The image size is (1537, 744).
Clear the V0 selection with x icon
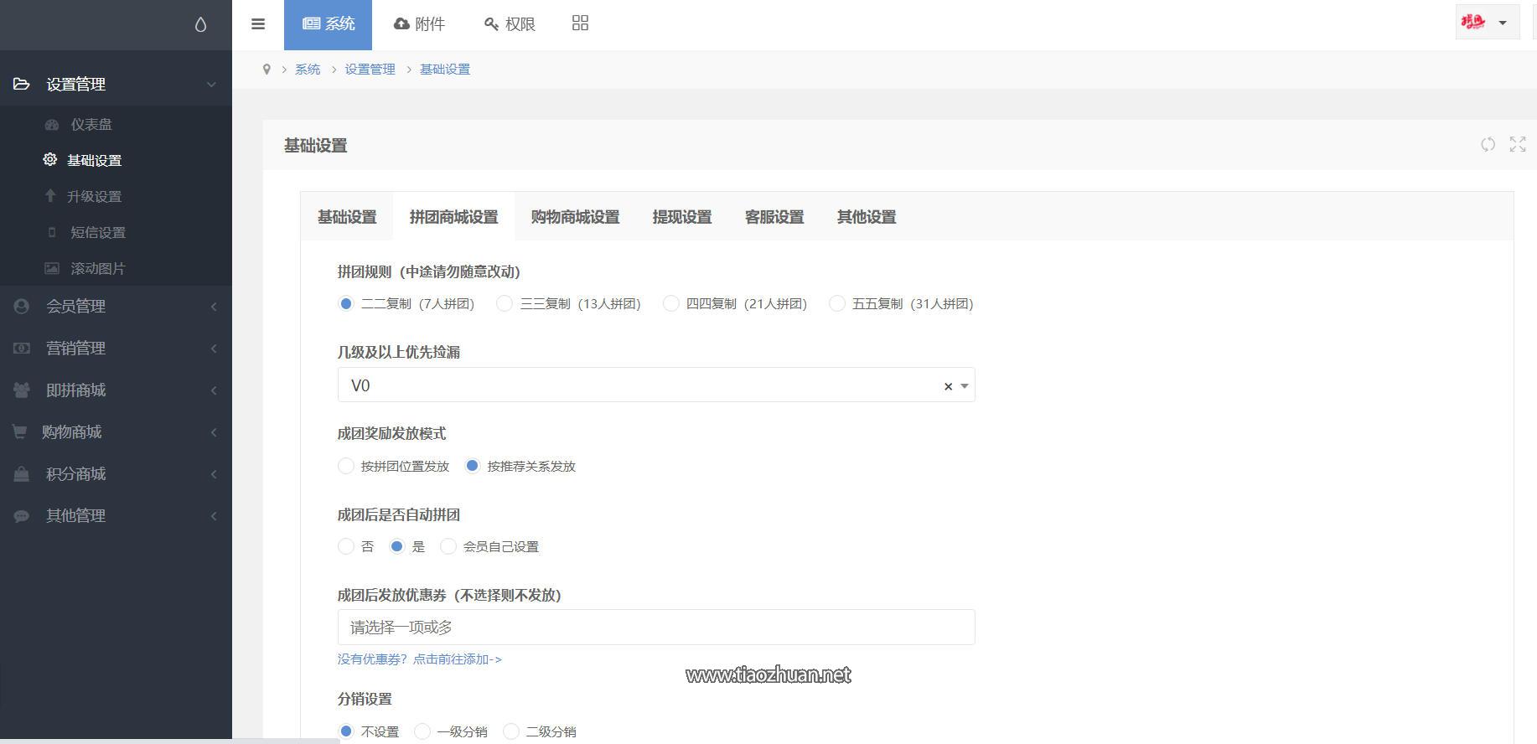[x=948, y=386]
